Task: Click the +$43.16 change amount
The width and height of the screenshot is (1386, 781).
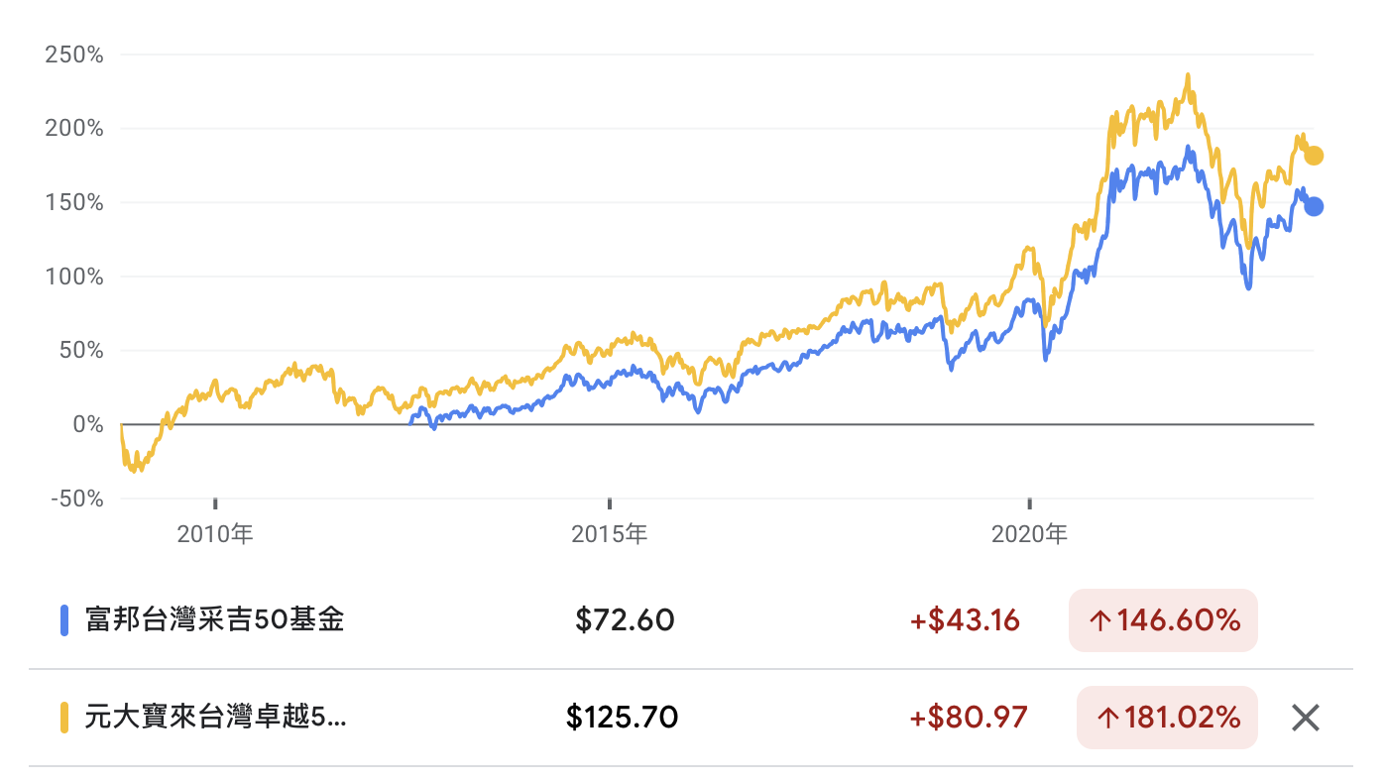Action: click(965, 620)
